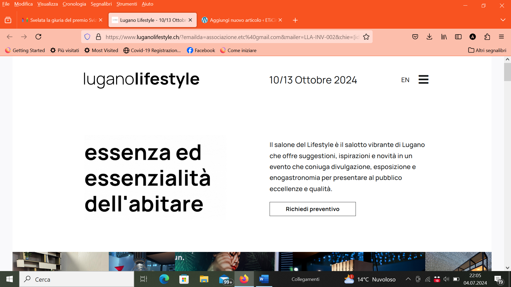List all tabs dropdown arrow
The width and height of the screenshot is (511, 287).
click(x=503, y=20)
